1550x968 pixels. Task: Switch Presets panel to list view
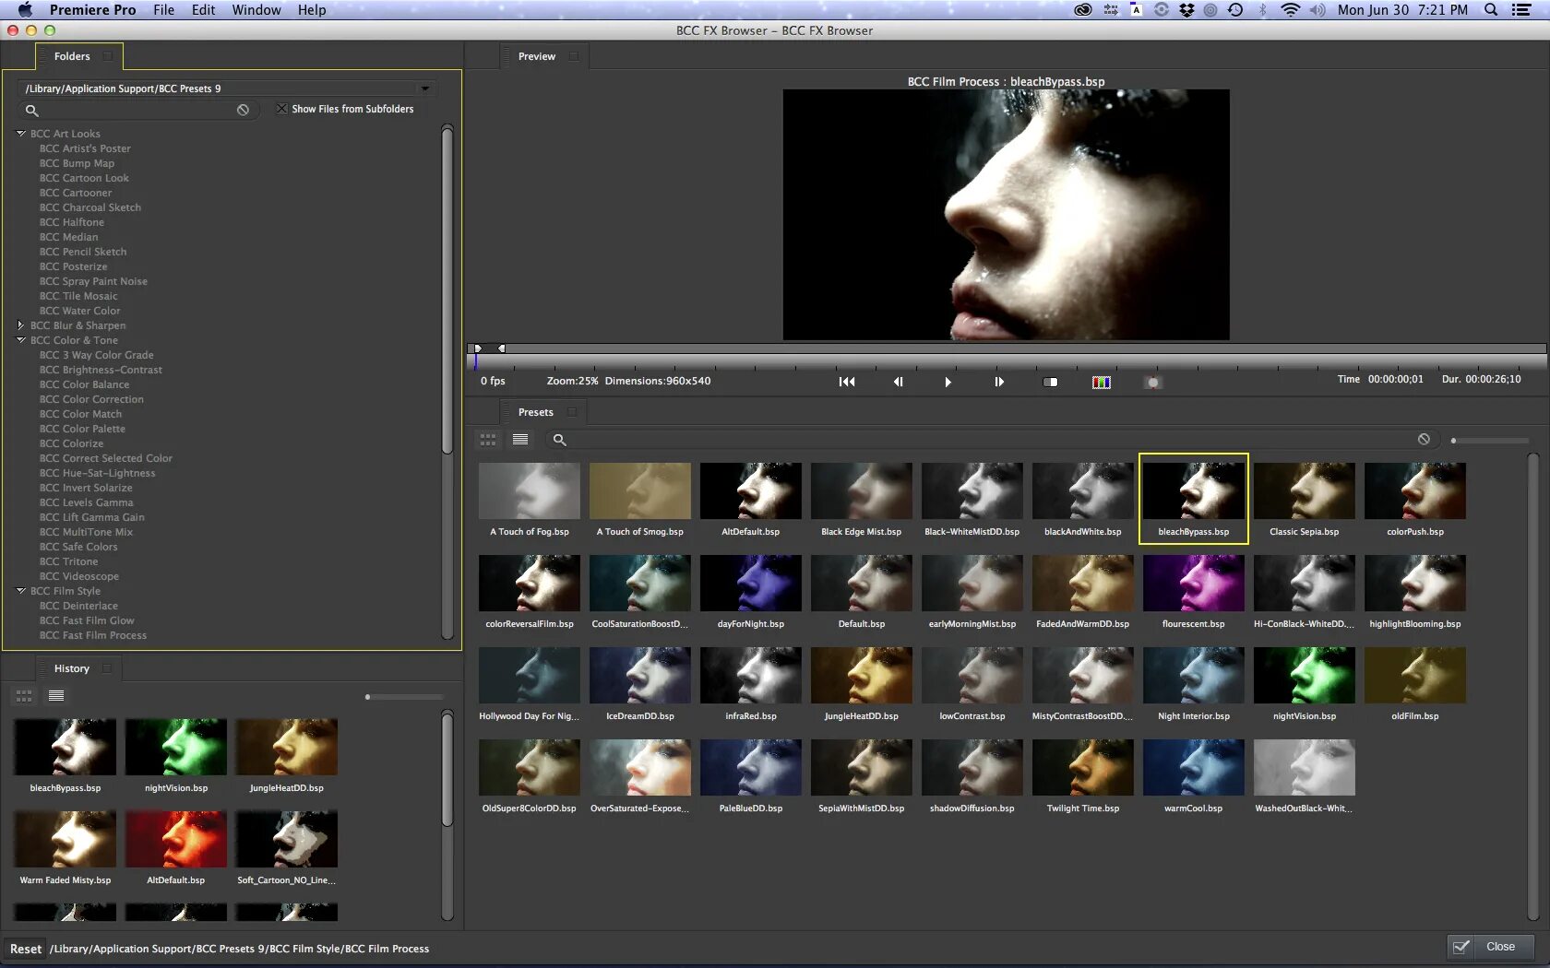click(520, 440)
